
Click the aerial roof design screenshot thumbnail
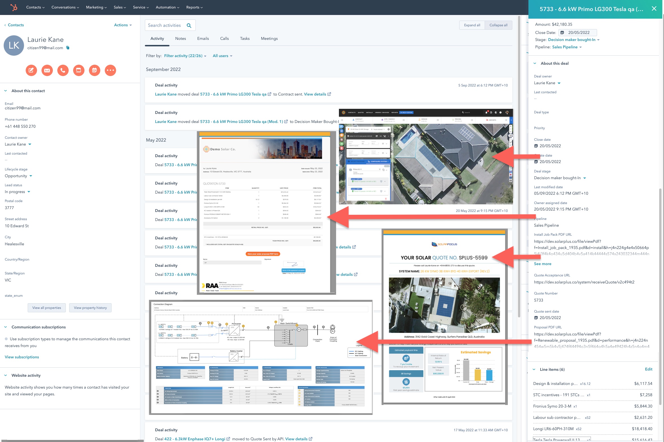[x=426, y=157]
